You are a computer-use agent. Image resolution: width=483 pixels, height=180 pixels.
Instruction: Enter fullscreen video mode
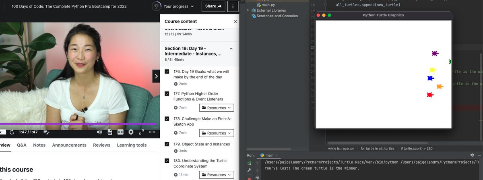141,132
